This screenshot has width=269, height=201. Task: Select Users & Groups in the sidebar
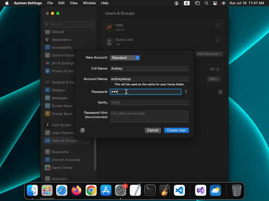click(x=67, y=141)
